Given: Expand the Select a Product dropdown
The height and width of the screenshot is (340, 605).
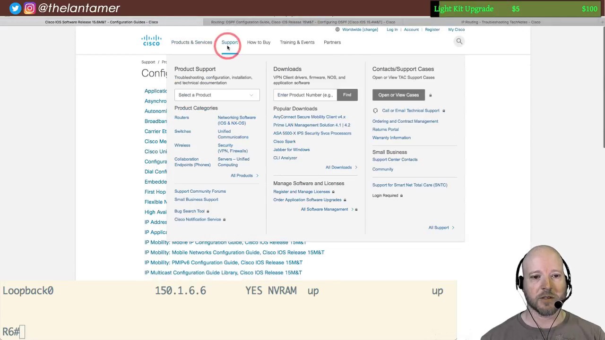Looking at the screenshot, I should click(217, 95).
